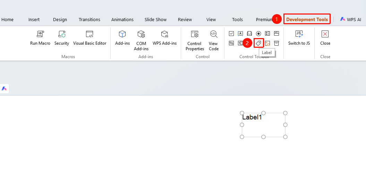Insert an Image control

coord(267,43)
